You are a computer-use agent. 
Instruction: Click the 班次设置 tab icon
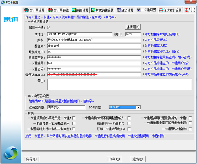119,10
